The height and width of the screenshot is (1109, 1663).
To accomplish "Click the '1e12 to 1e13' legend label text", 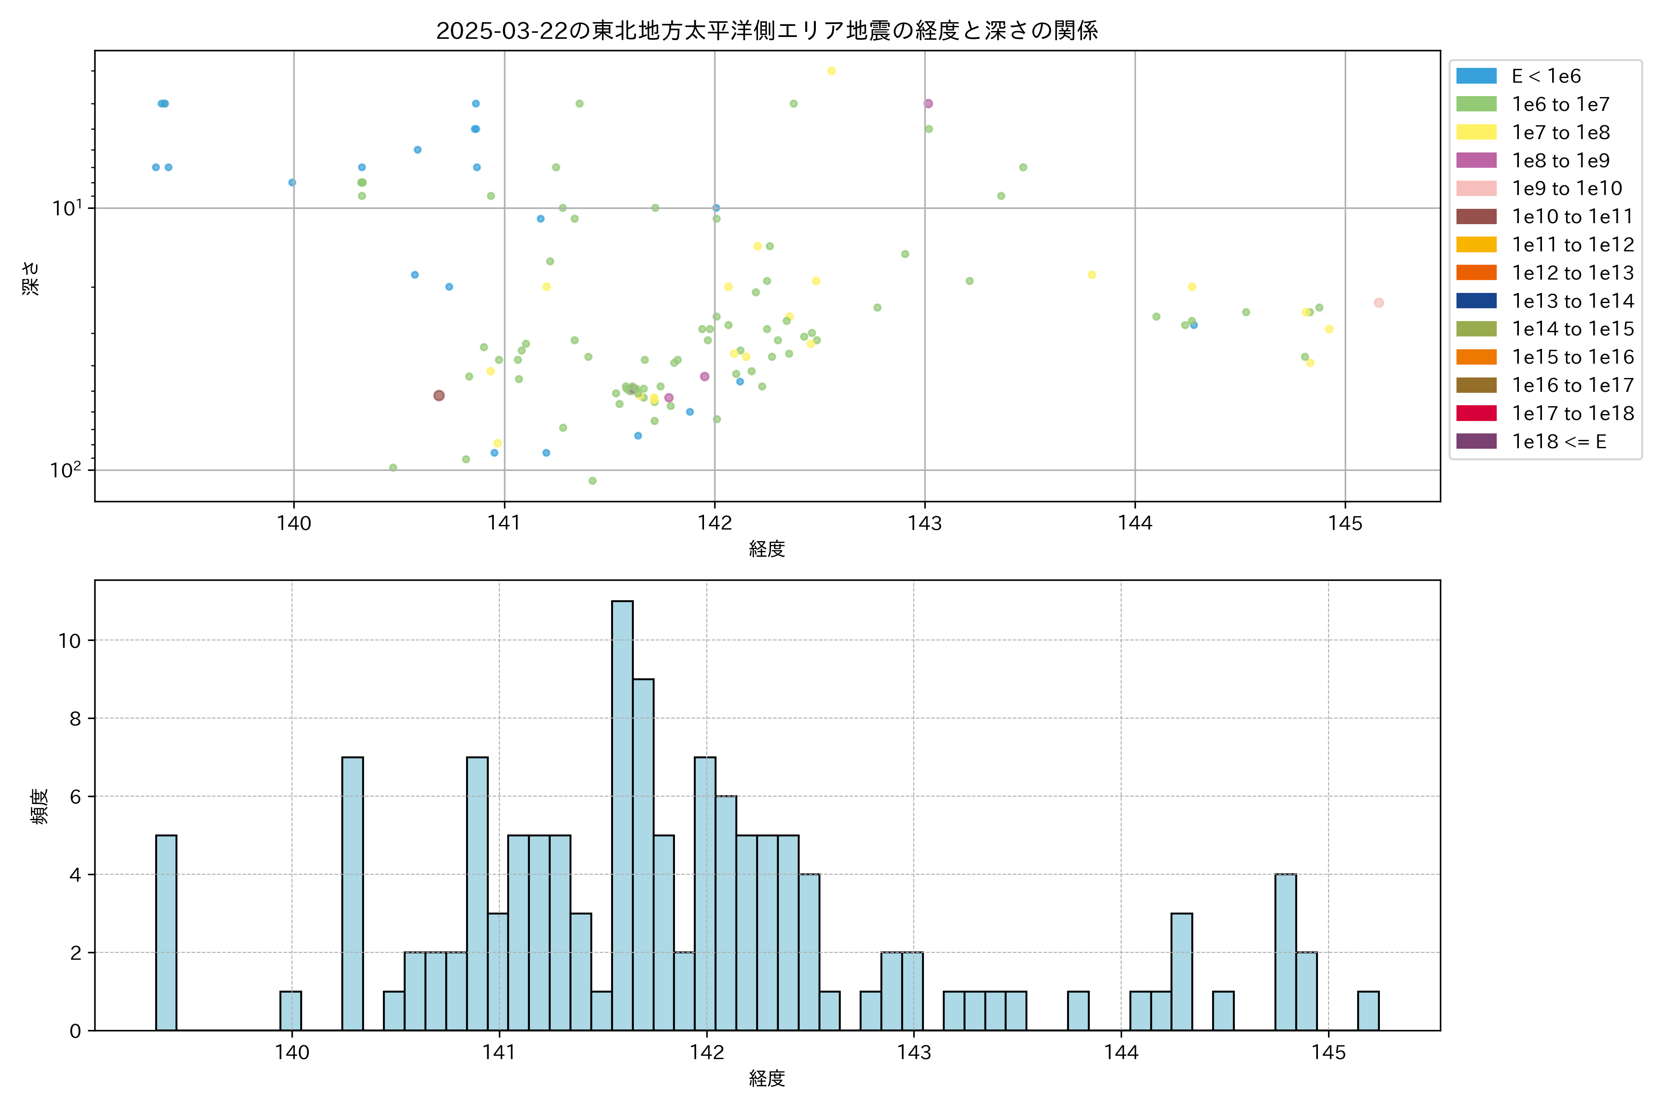I will click(1572, 273).
